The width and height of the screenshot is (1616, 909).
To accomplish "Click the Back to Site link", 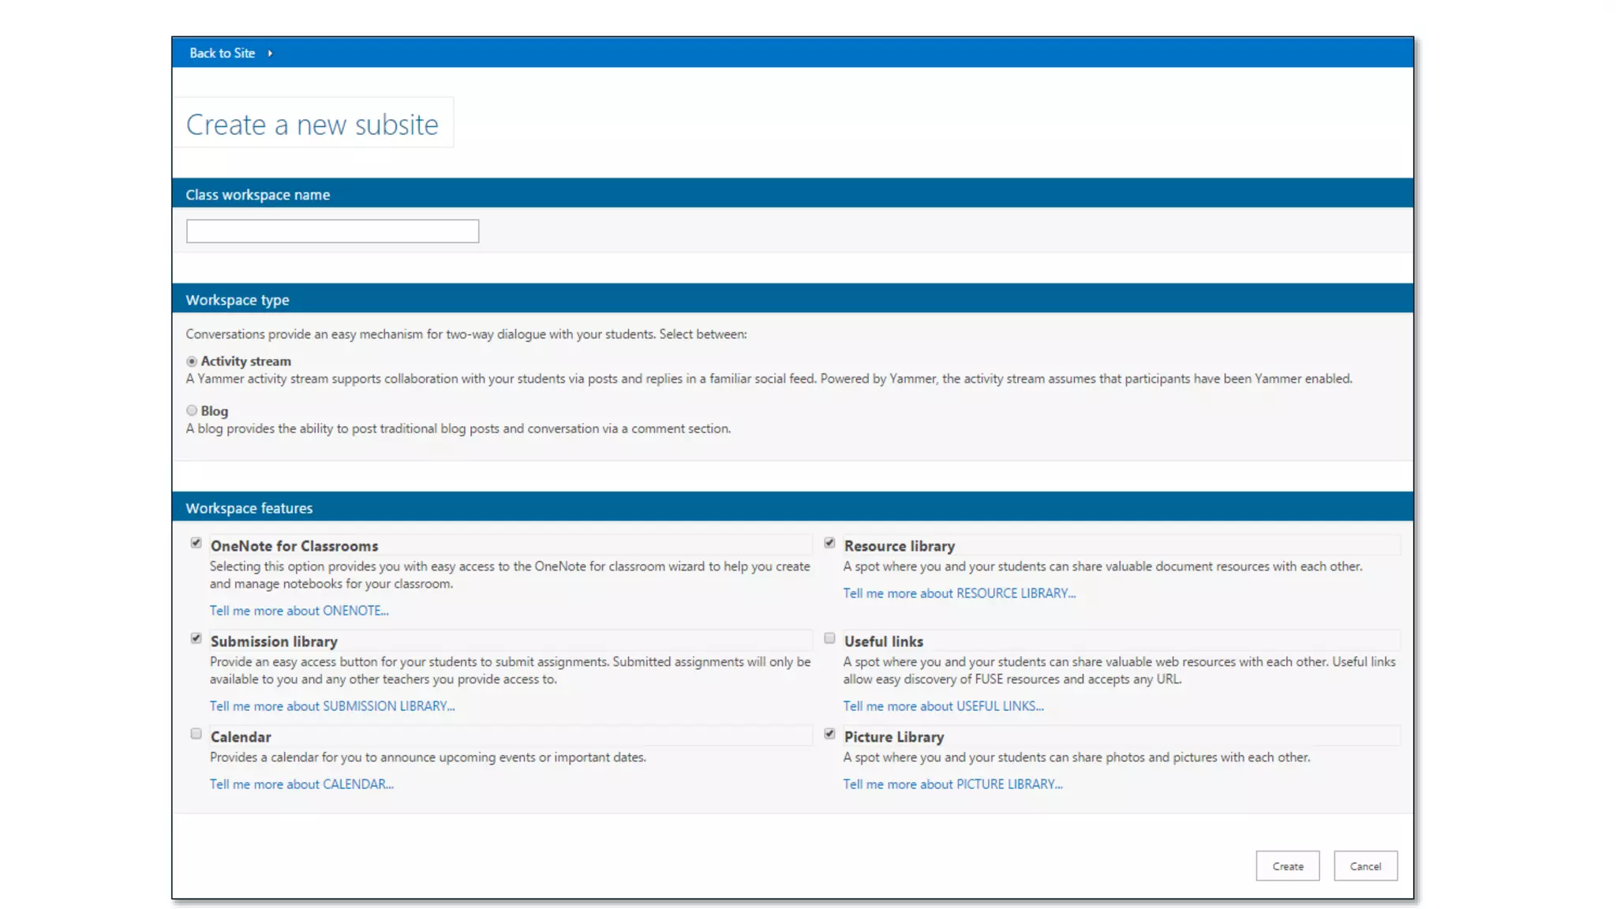I will 222,54.
